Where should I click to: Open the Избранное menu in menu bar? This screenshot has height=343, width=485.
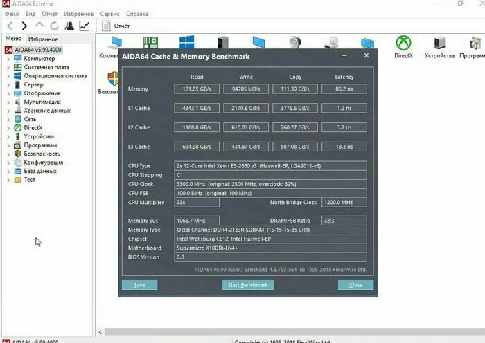[x=78, y=14]
